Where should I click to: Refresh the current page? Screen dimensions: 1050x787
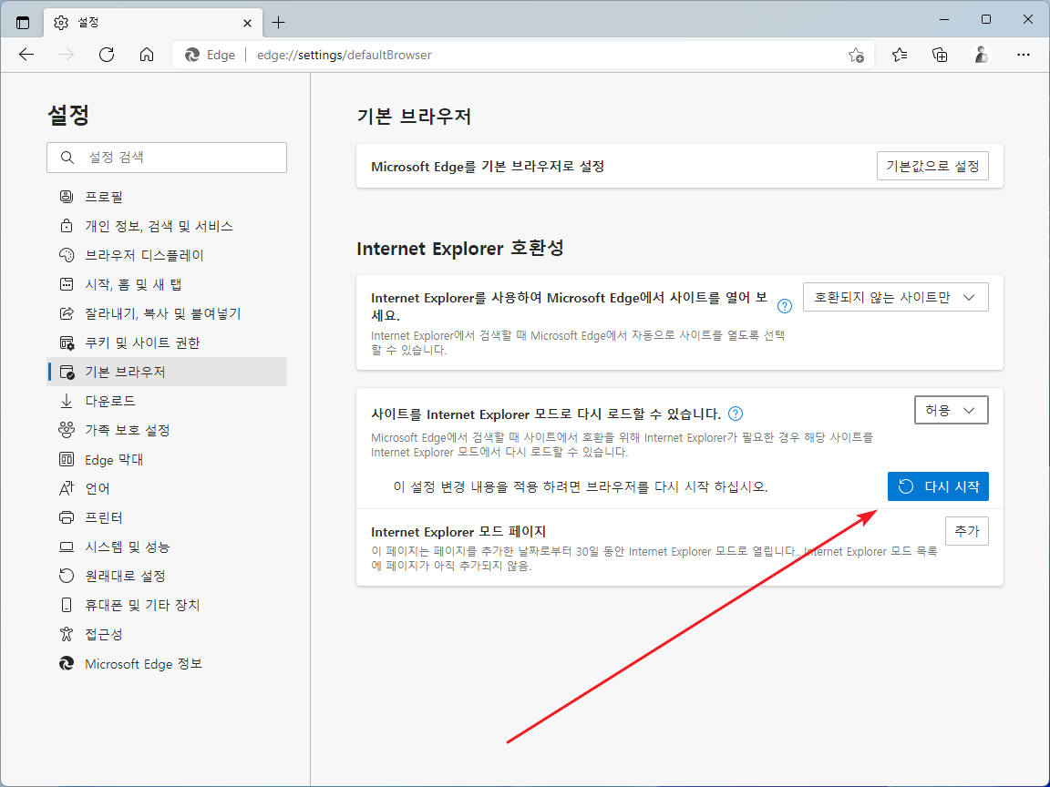pyautogui.click(x=107, y=55)
